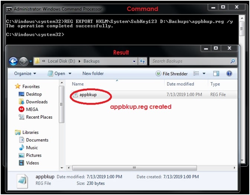This screenshot has width=250, height=195.
Task: Expand the arrow after Local Disk (D:)
Action: (79, 61)
